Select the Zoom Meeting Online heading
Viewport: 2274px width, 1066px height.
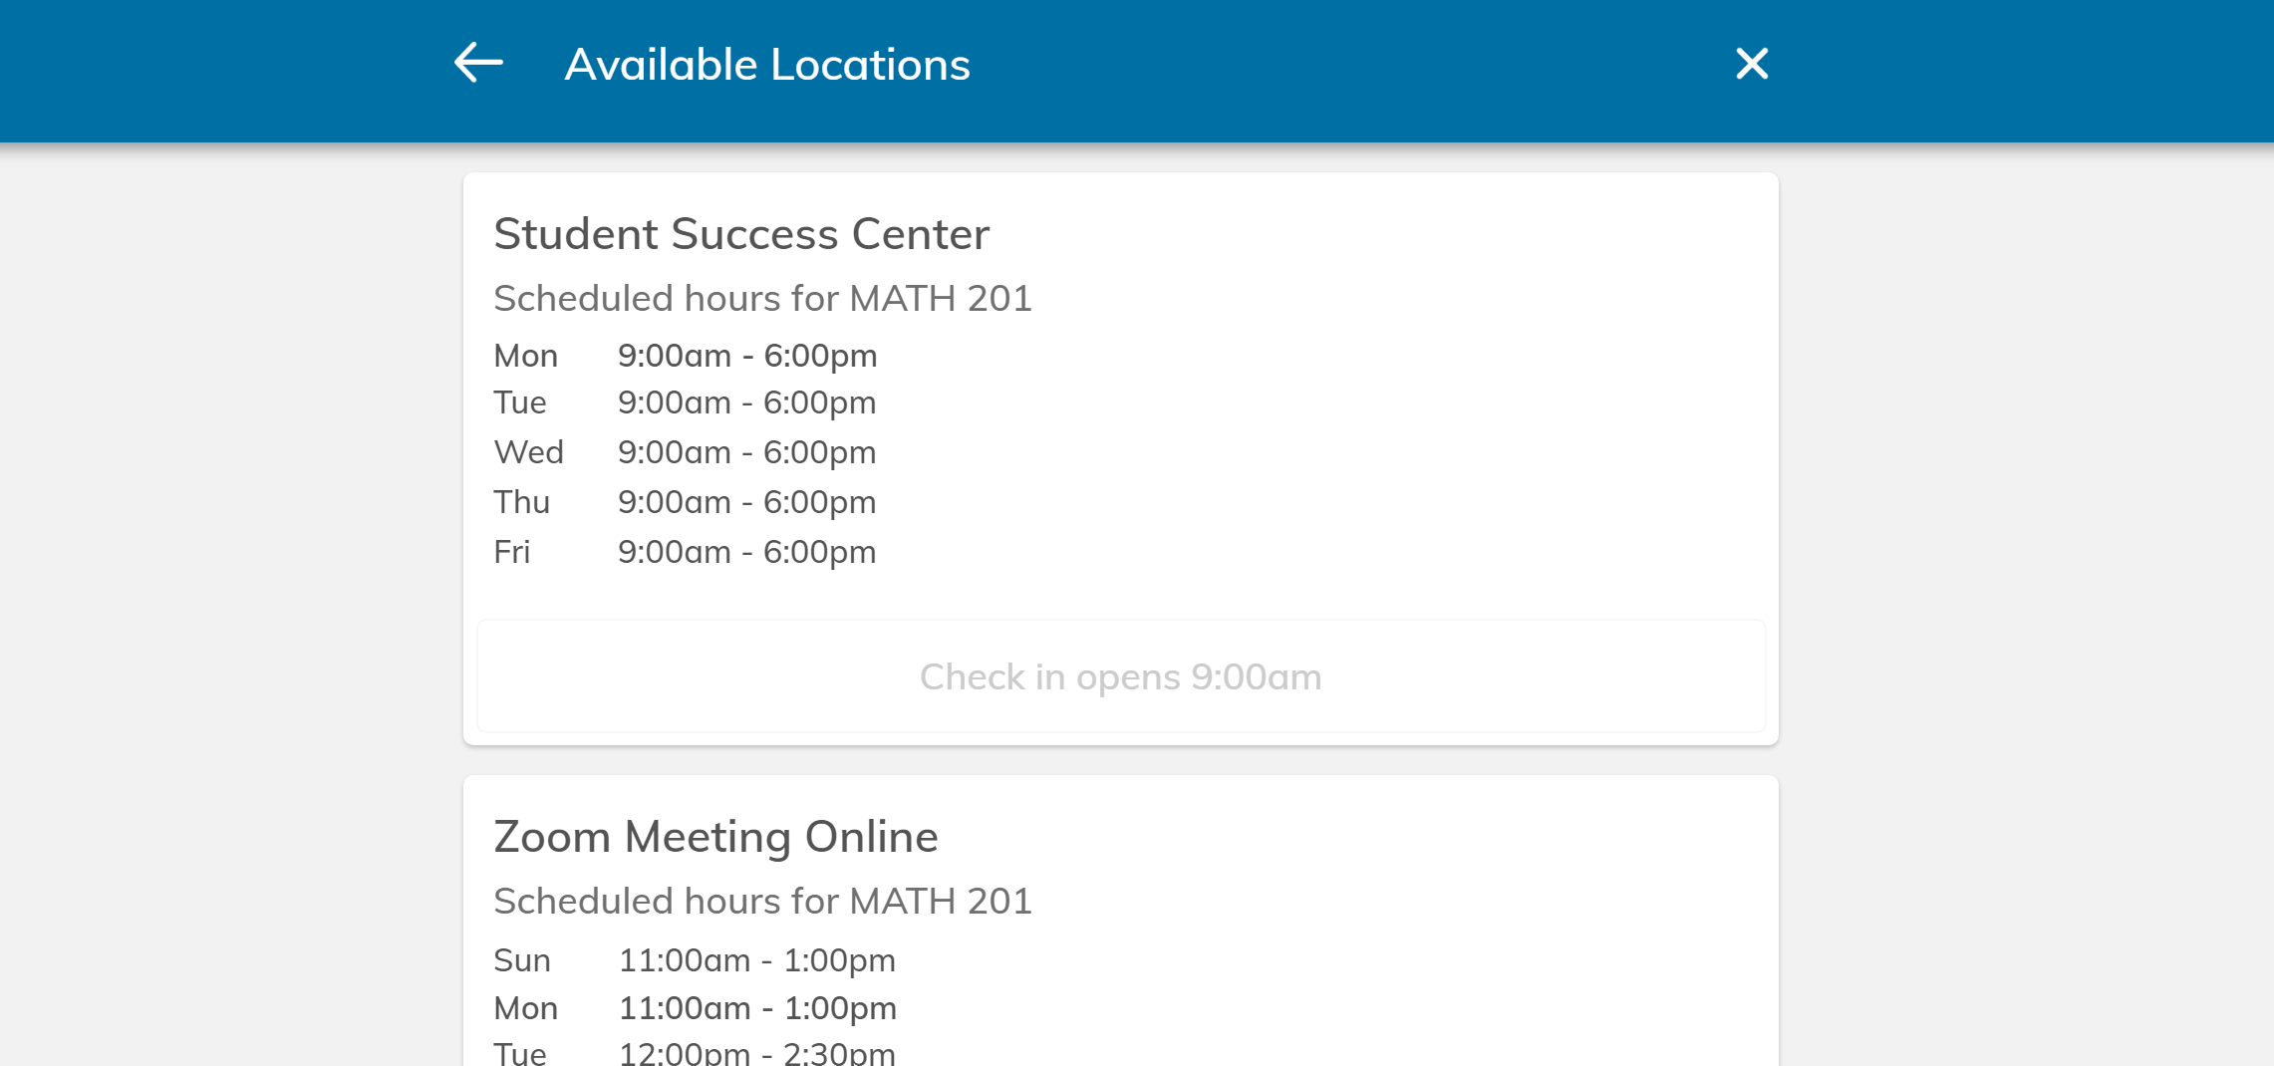coord(715,837)
